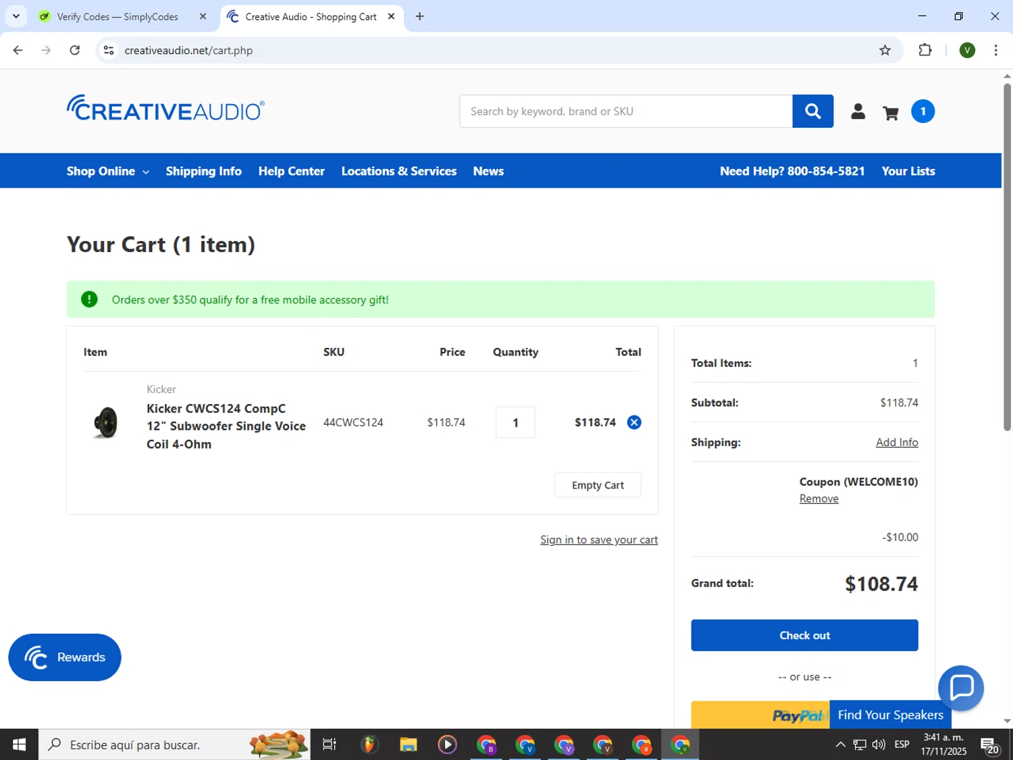Click the quantity field showing 1
The height and width of the screenshot is (760, 1013).
(x=515, y=422)
